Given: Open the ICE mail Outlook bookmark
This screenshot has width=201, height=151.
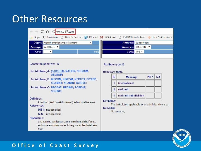Looking at the screenshot, I should pos(91,37).
